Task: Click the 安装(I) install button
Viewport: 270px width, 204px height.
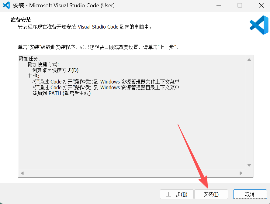Action: tap(211, 194)
